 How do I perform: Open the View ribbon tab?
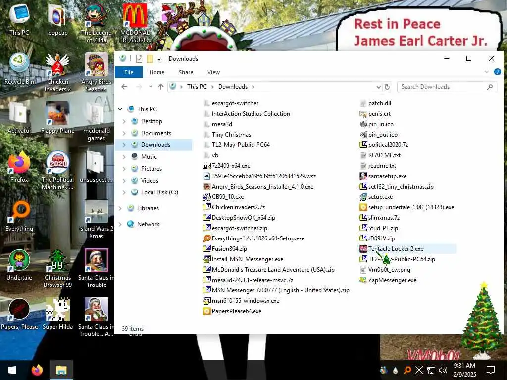213,72
